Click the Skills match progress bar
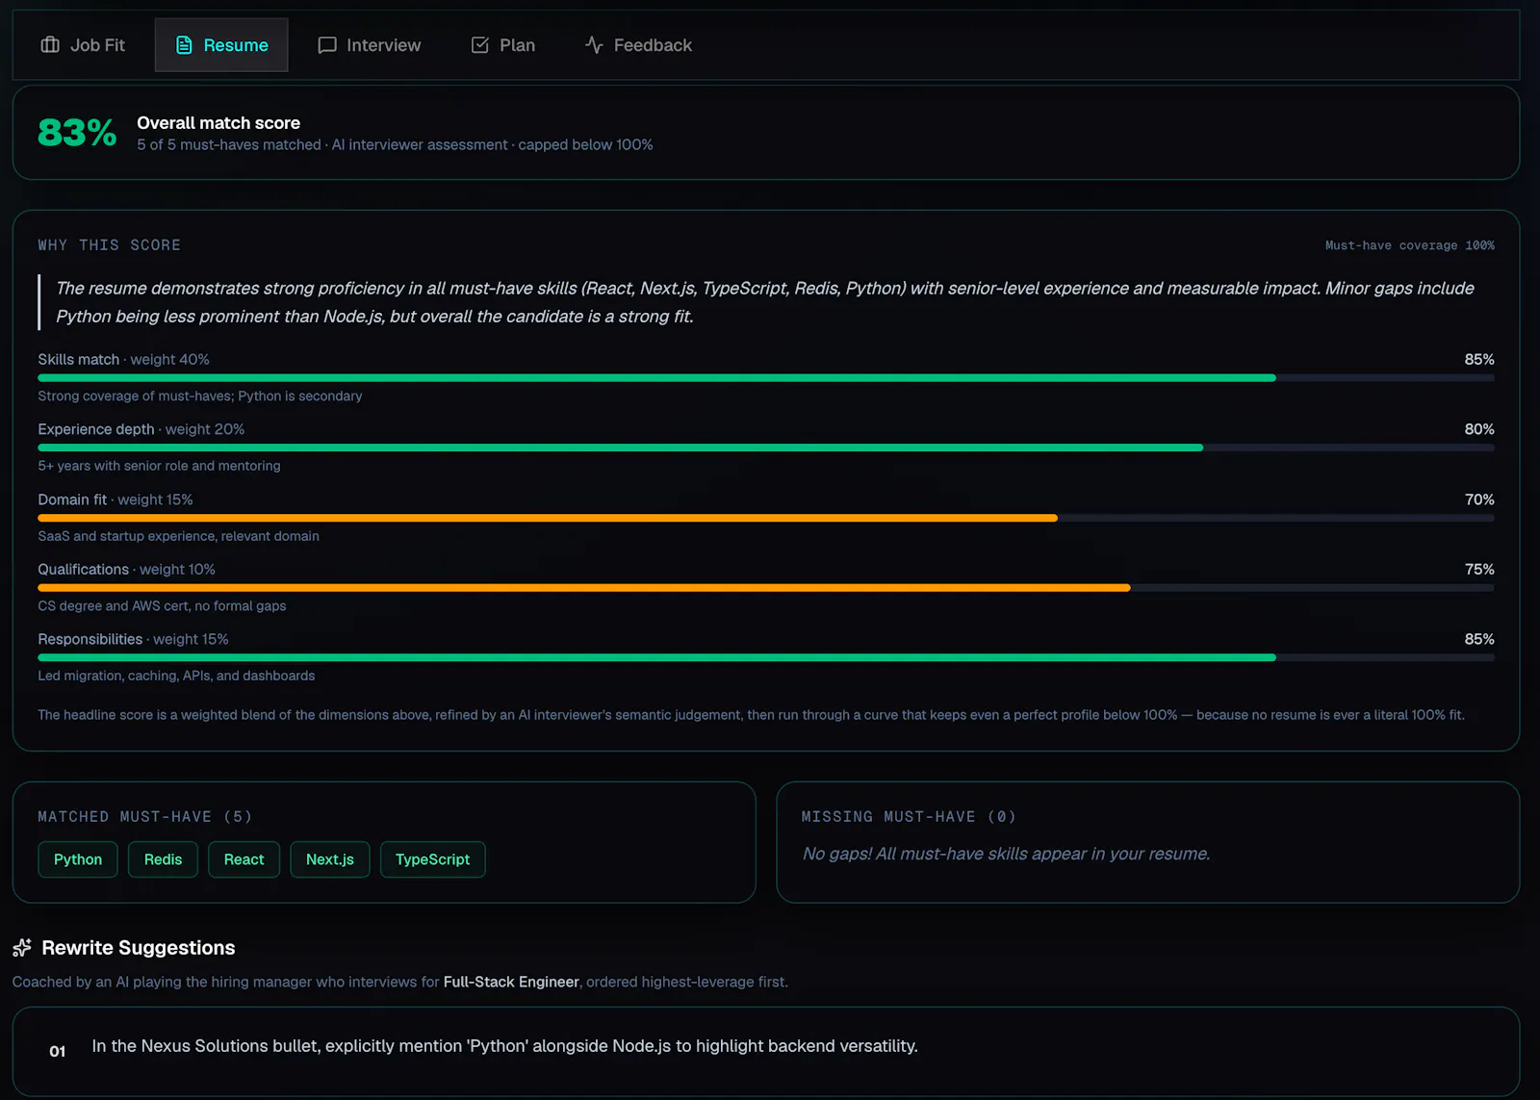This screenshot has height=1100, width=1540. click(x=766, y=378)
